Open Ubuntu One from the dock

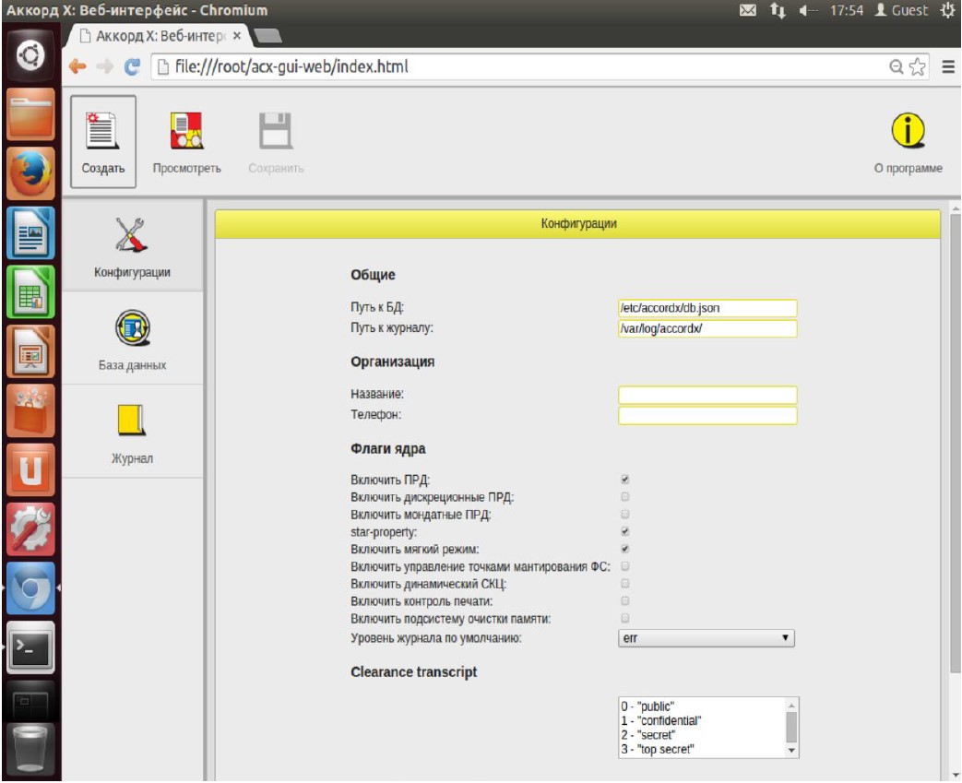point(30,470)
